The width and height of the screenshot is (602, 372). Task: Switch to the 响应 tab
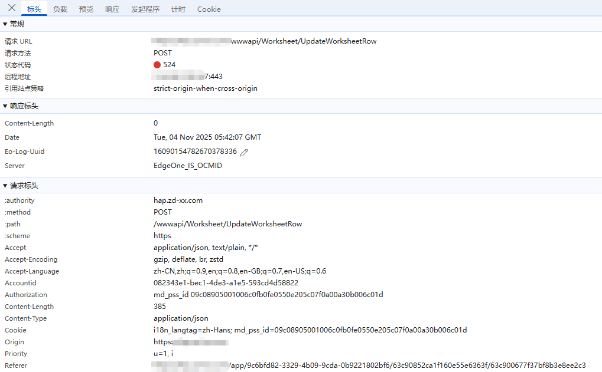(112, 9)
